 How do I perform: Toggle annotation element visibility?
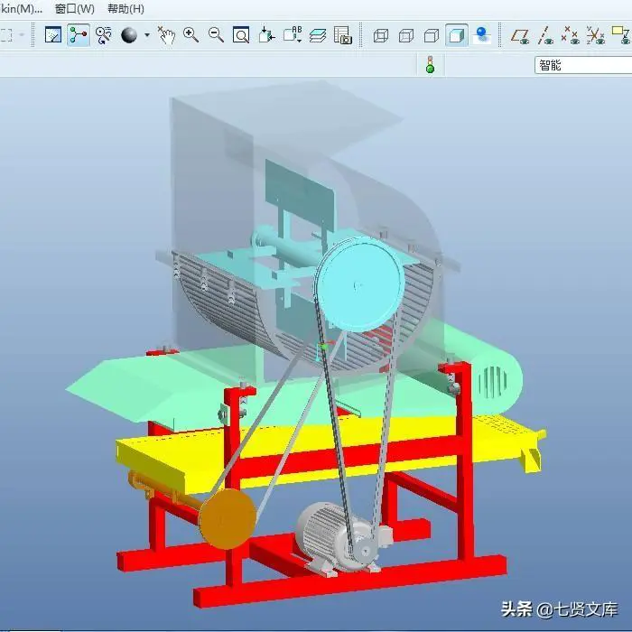coord(621,35)
